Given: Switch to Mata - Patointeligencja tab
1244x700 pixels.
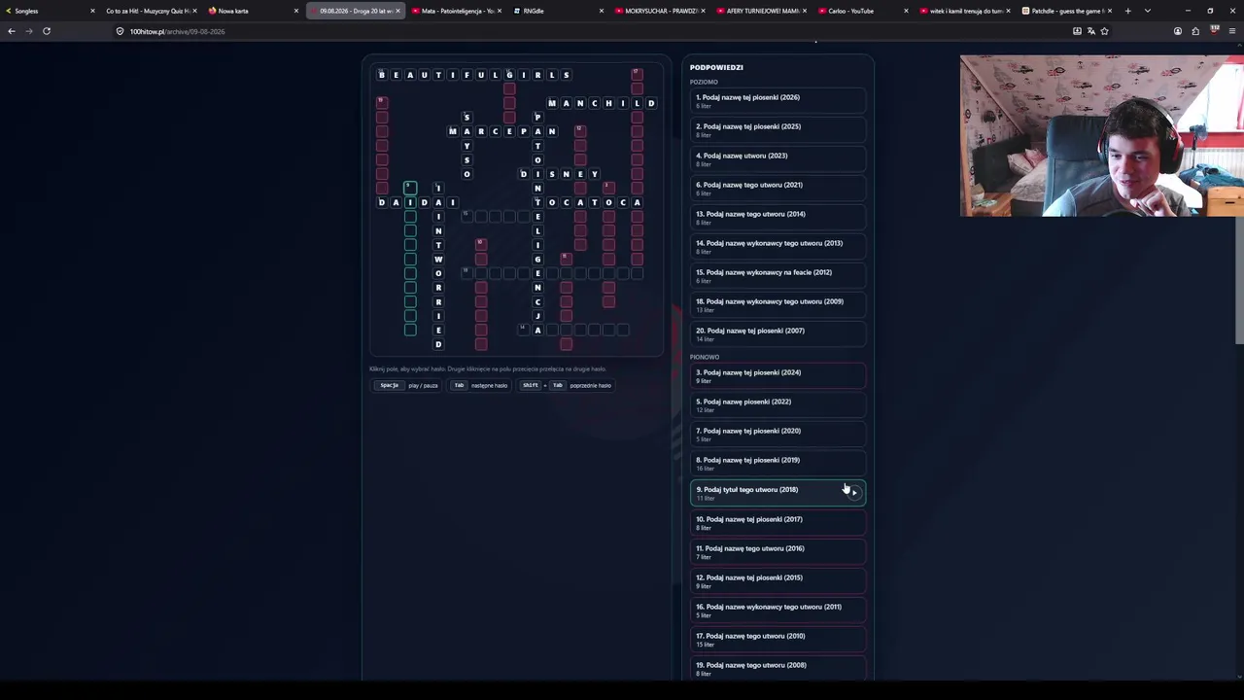Looking at the screenshot, I should (455, 11).
